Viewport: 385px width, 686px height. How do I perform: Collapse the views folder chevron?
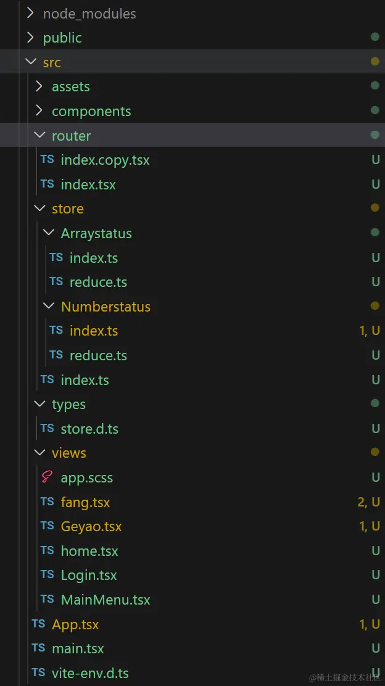coord(40,452)
